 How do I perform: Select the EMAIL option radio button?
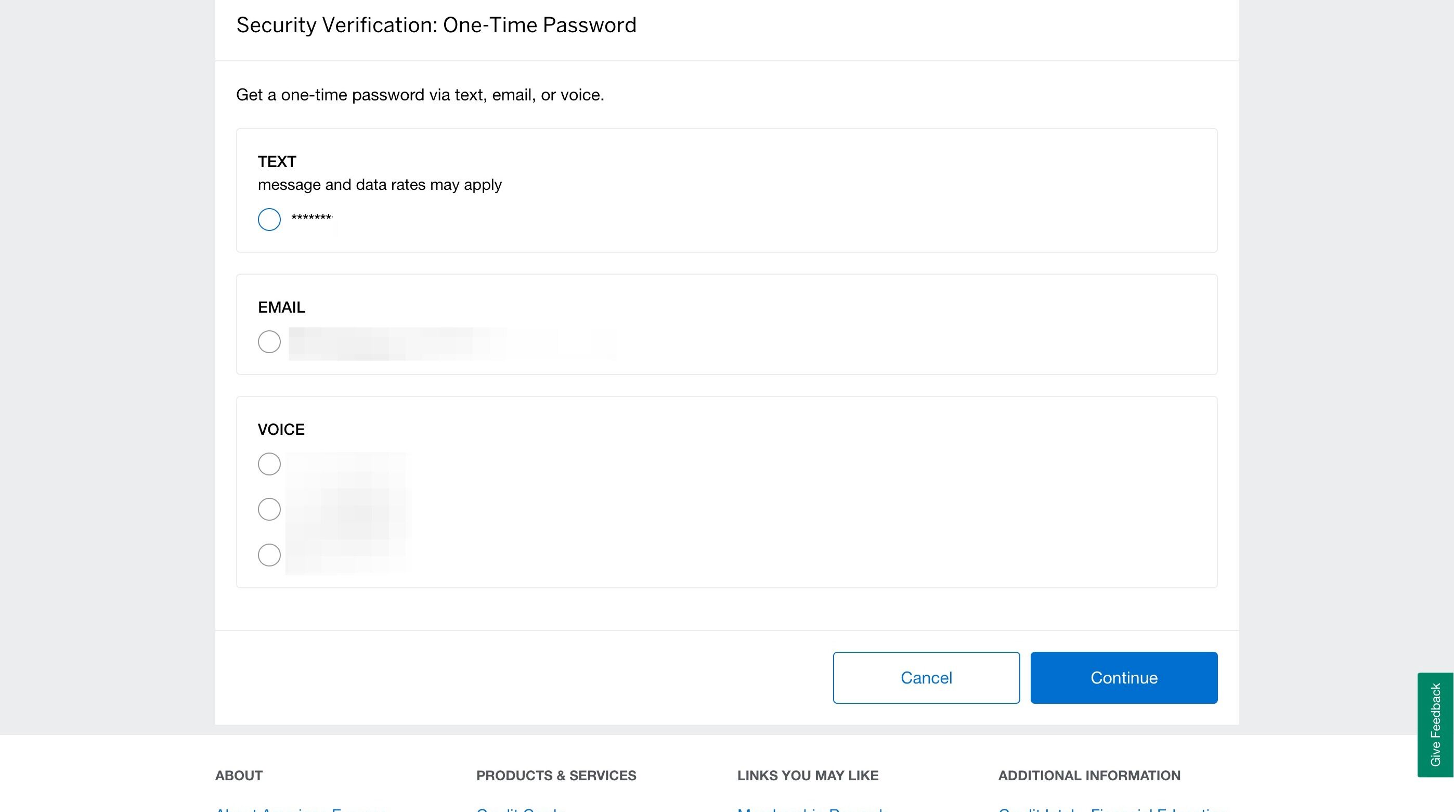[x=269, y=342]
